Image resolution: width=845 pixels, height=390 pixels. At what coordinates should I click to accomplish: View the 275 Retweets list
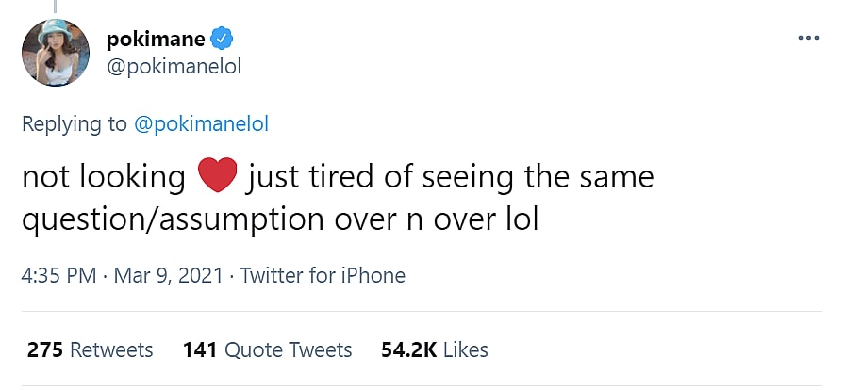tap(91, 349)
